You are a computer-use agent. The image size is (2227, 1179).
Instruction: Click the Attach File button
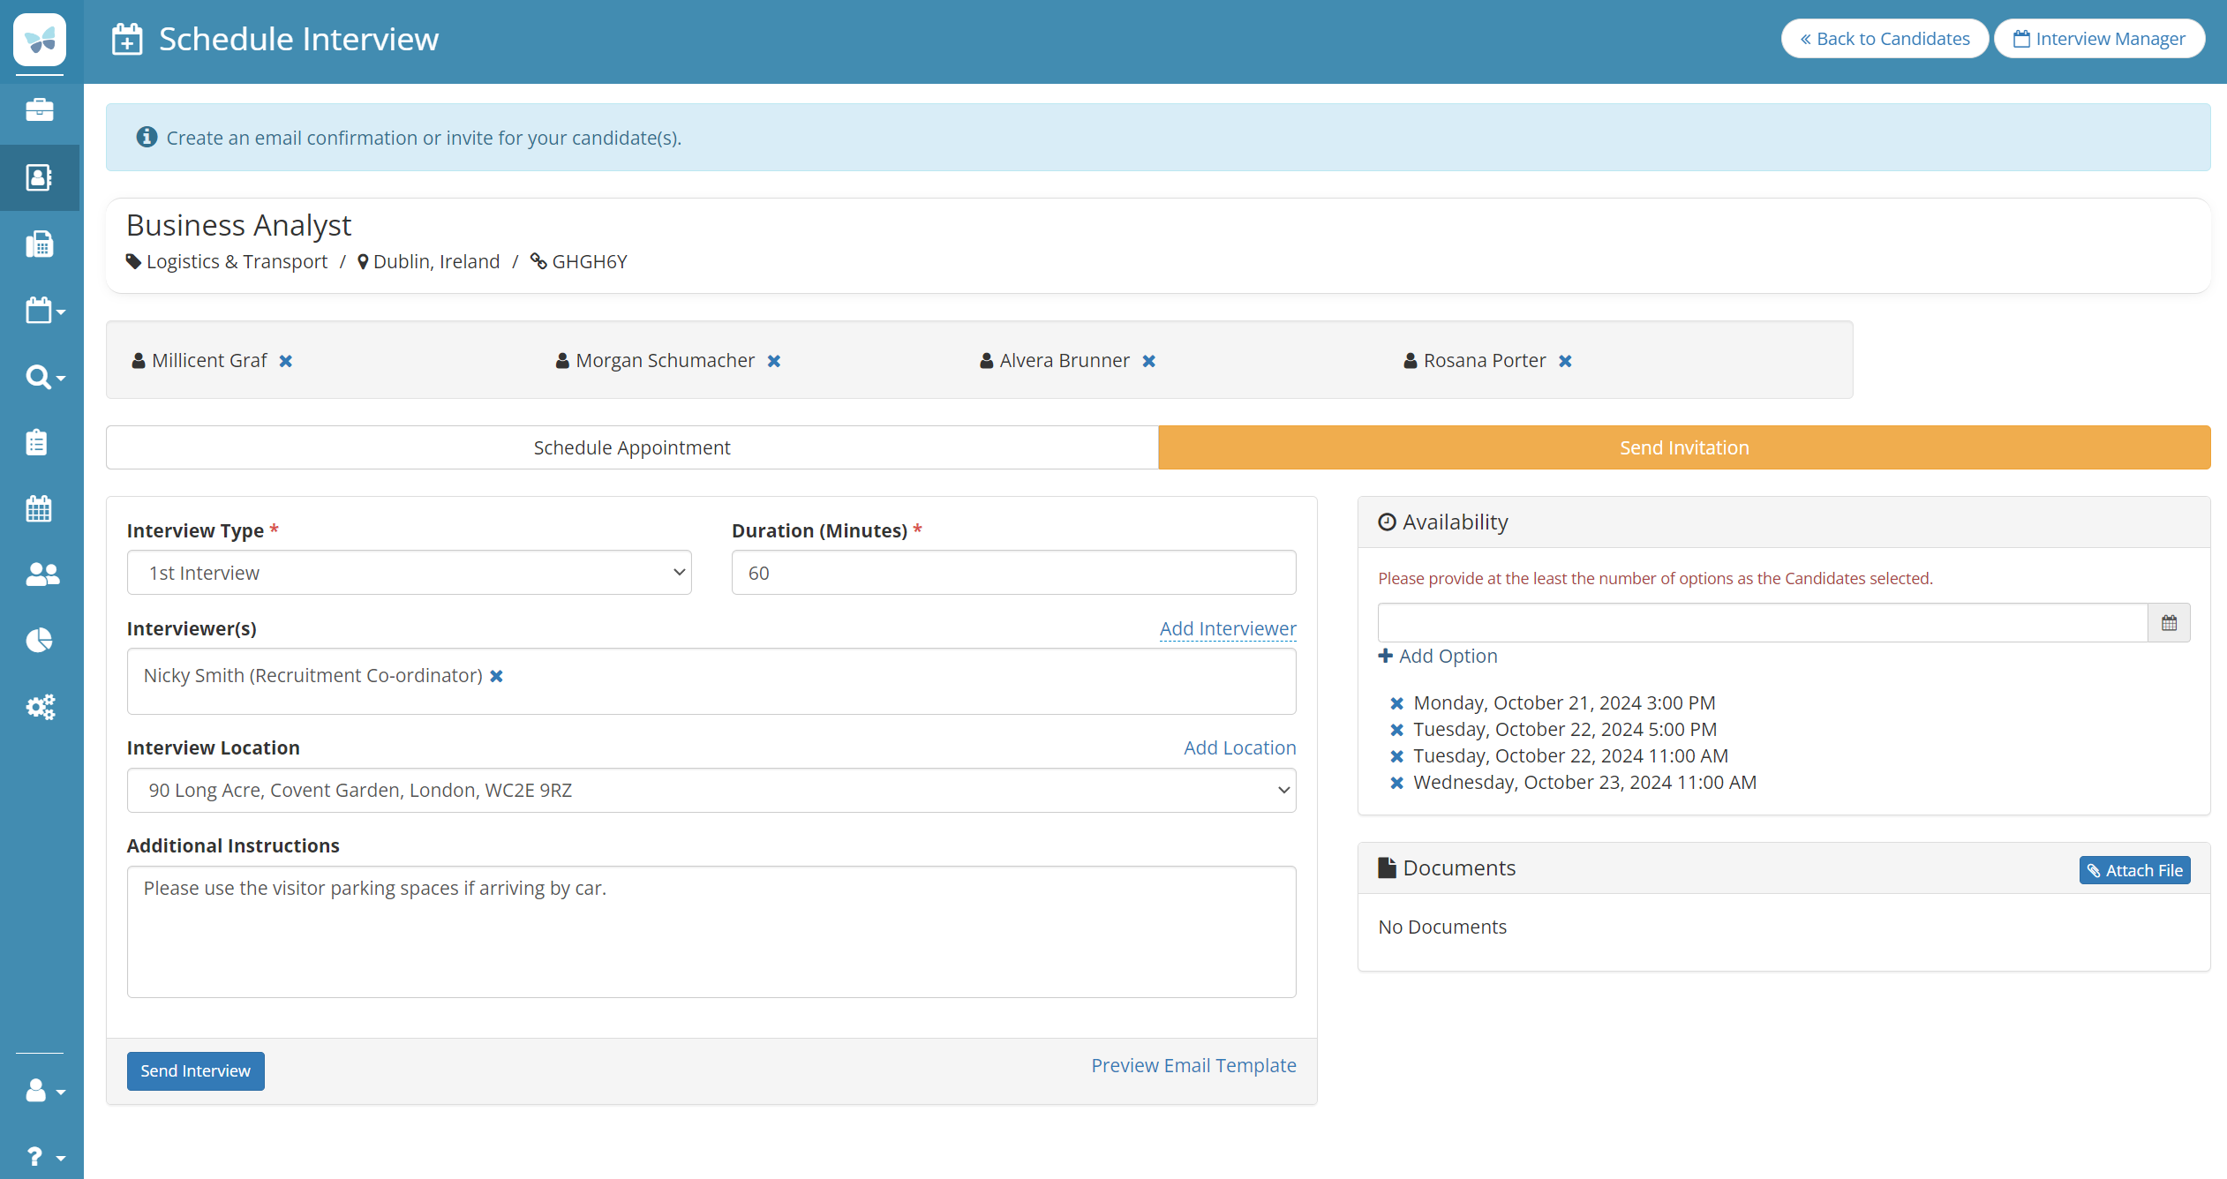(x=2133, y=870)
